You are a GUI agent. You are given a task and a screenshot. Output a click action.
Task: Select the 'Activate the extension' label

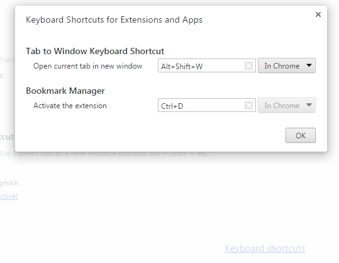(x=70, y=106)
